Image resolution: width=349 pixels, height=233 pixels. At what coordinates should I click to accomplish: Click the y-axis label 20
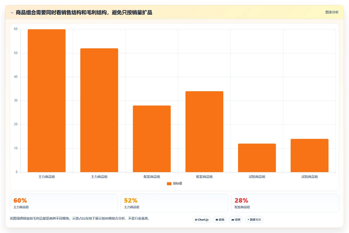[x=16, y=124]
